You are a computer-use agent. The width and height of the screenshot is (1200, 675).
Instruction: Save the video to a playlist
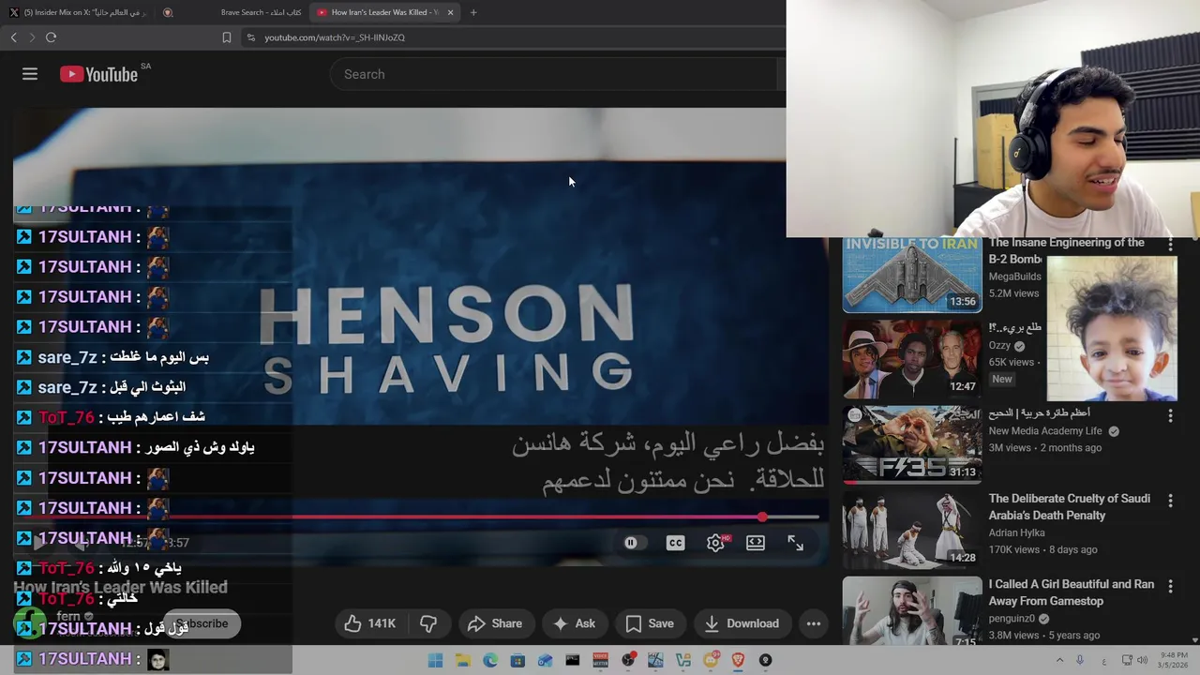pyautogui.click(x=649, y=623)
